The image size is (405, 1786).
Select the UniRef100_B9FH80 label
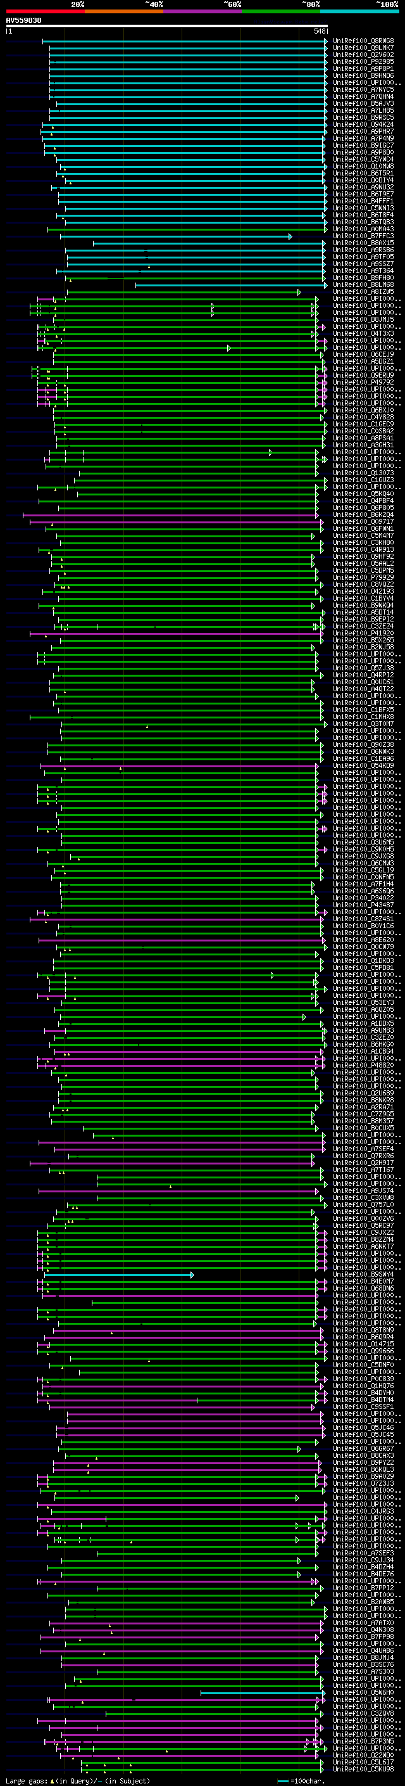click(363, 279)
